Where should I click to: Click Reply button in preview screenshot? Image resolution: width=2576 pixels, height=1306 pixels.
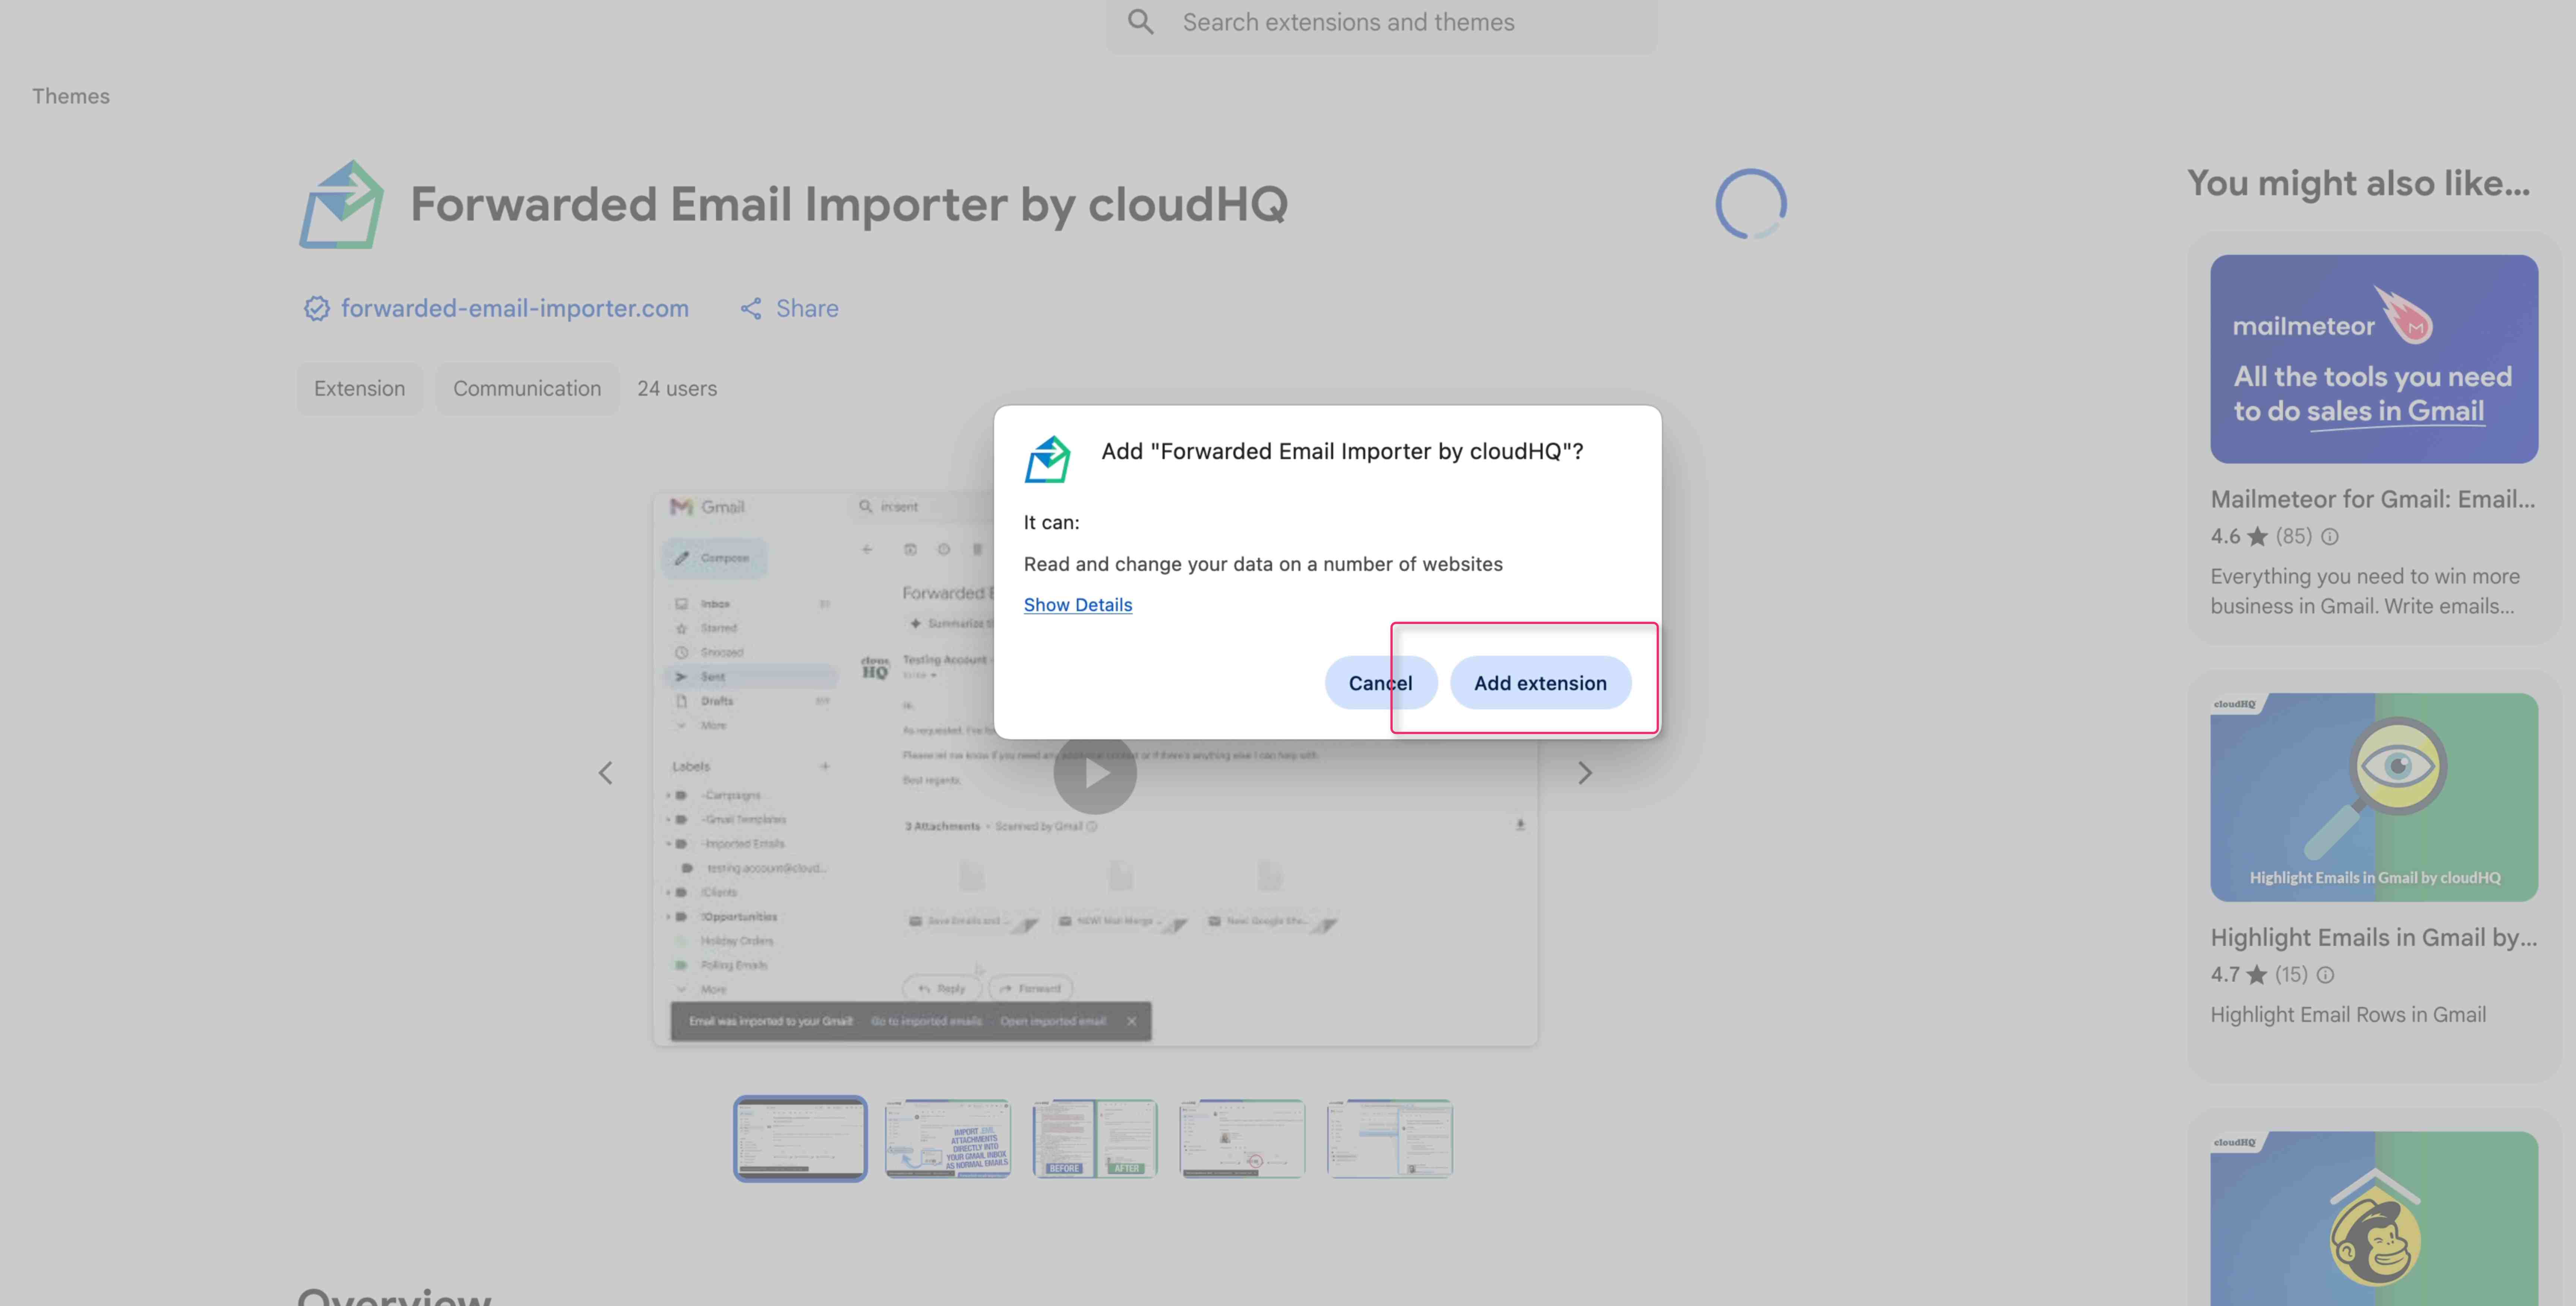click(x=942, y=988)
